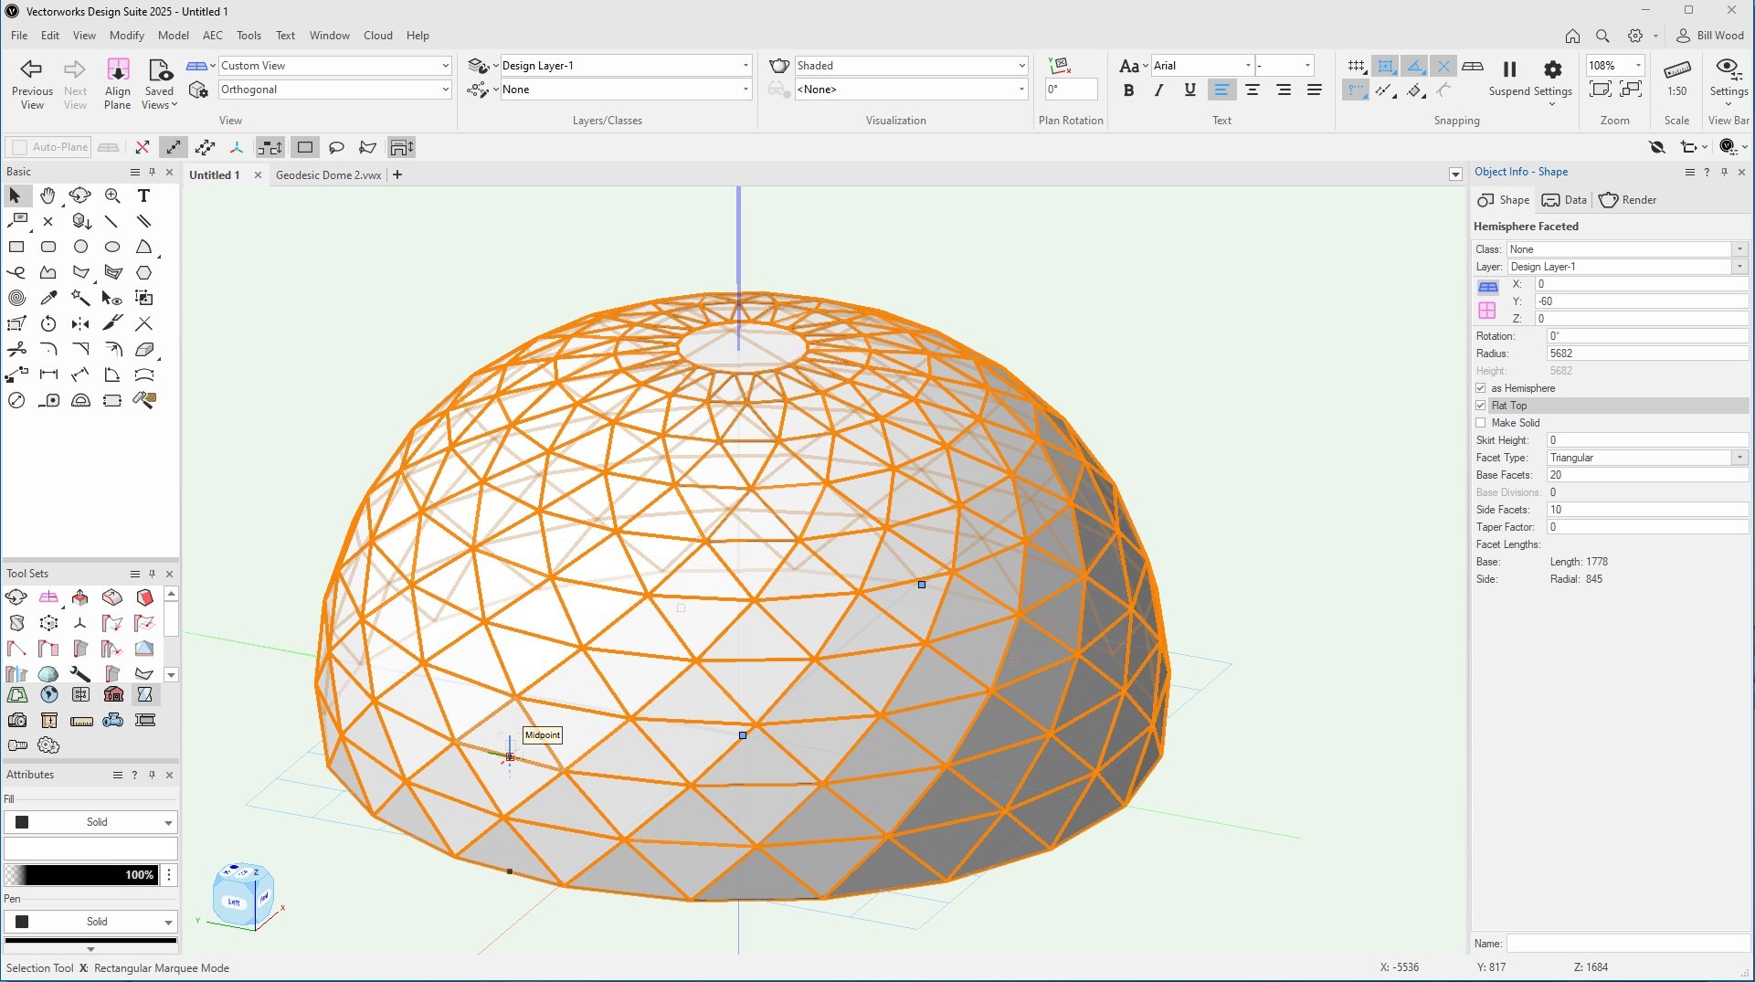Open the Facet Type dropdown
1755x982 pixels.
click(x=1646, y=458)
